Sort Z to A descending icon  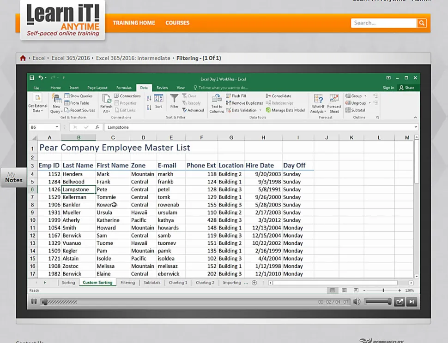tap(149, 107)
